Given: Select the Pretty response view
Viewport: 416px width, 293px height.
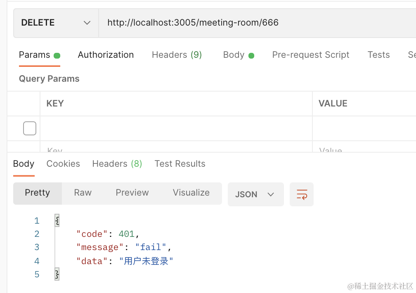Looking at the screenshot, I should [37, 193].
